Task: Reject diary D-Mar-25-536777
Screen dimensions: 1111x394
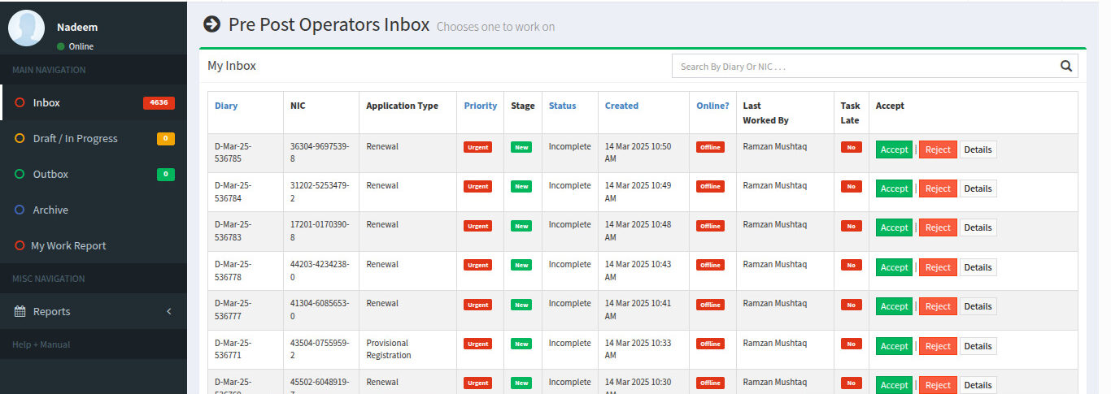Action: 938,306
